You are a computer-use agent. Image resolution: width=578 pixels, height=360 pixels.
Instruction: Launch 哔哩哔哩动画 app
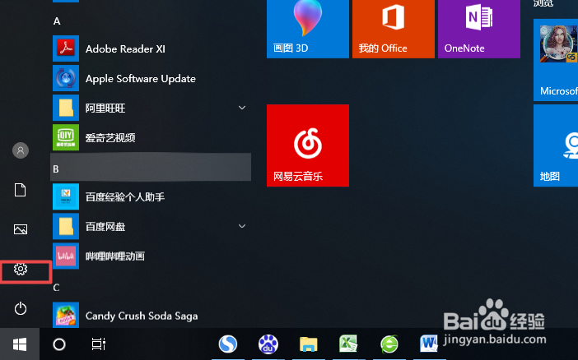(151, 256)
